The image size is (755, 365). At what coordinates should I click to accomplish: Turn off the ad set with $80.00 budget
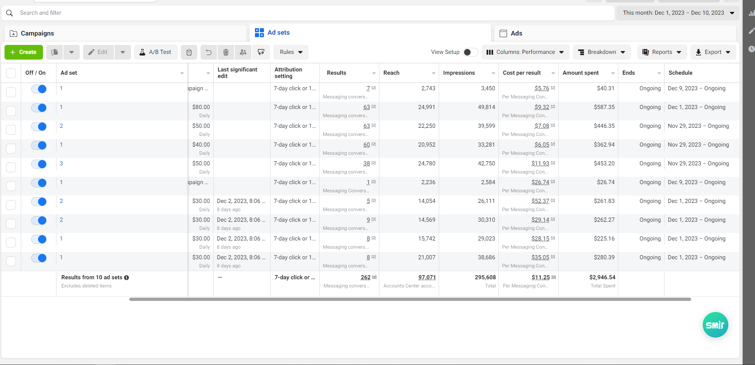39,108
